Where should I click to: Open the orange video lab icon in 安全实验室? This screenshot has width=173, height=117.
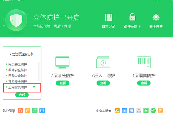click(117, 111)
